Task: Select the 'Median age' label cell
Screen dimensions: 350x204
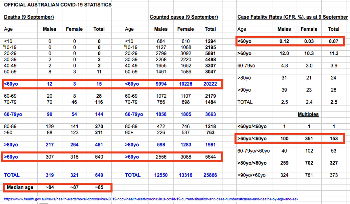Action: point(20,187)
